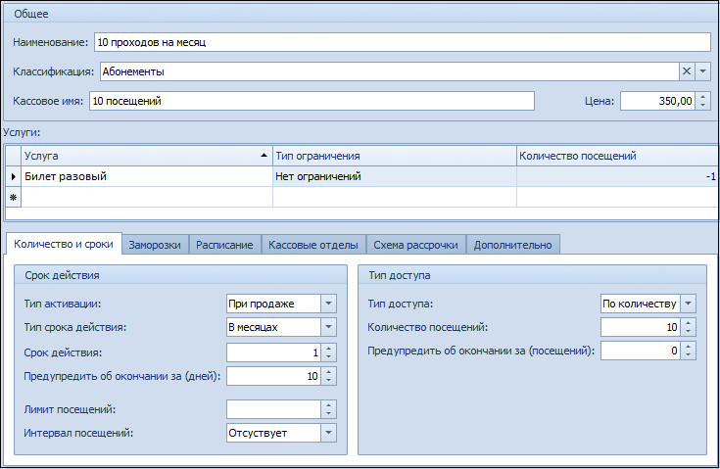
Task: Click the new row asterisk marker
Action: (x=14, y=197)
